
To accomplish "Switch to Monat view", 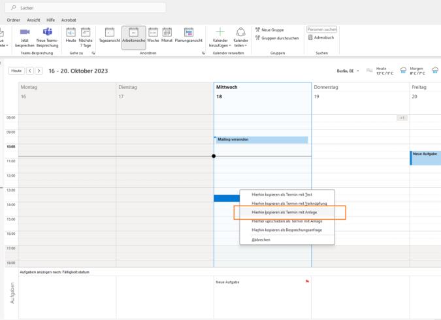I will (x=167, y=35).
